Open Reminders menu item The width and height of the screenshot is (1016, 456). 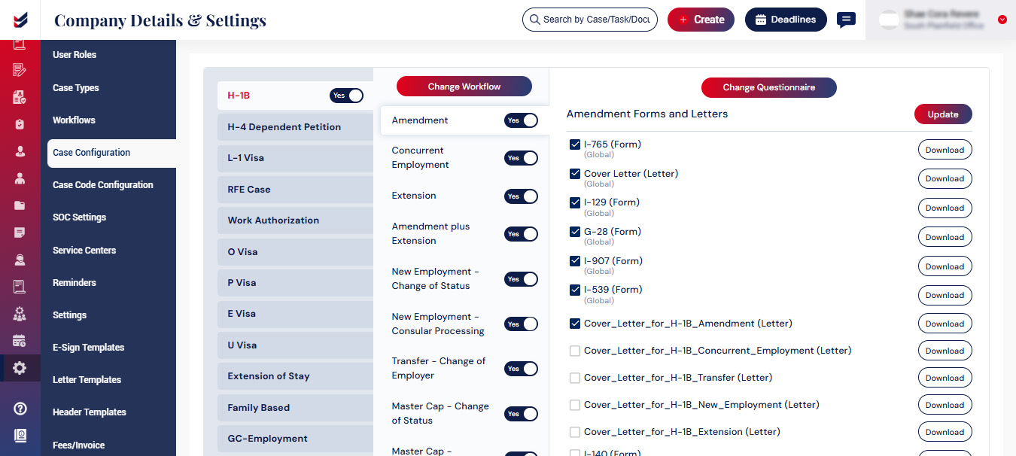[x=75, y=283]
